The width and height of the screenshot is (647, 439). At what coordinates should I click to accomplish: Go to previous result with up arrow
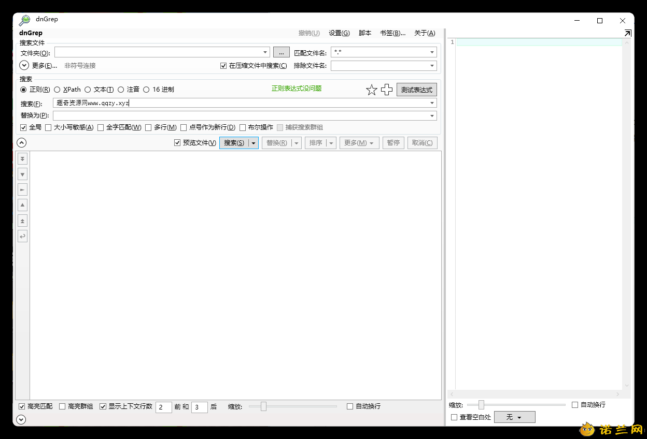click(22, 205)
